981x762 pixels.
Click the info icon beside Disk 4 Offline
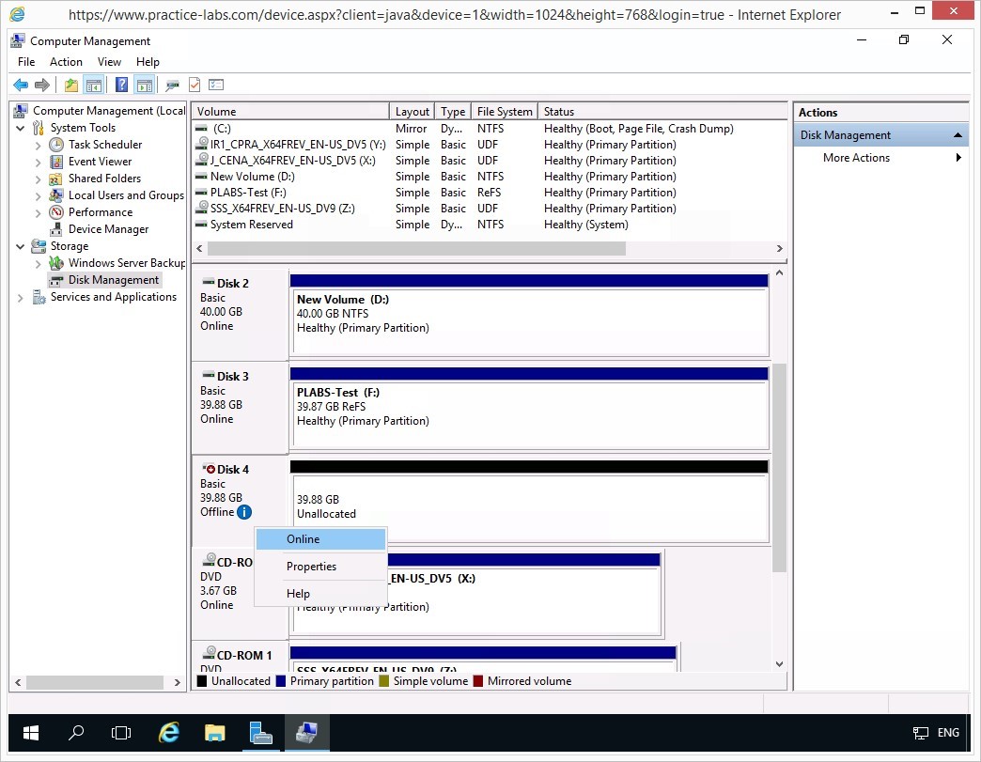click(x=244, y=512)
